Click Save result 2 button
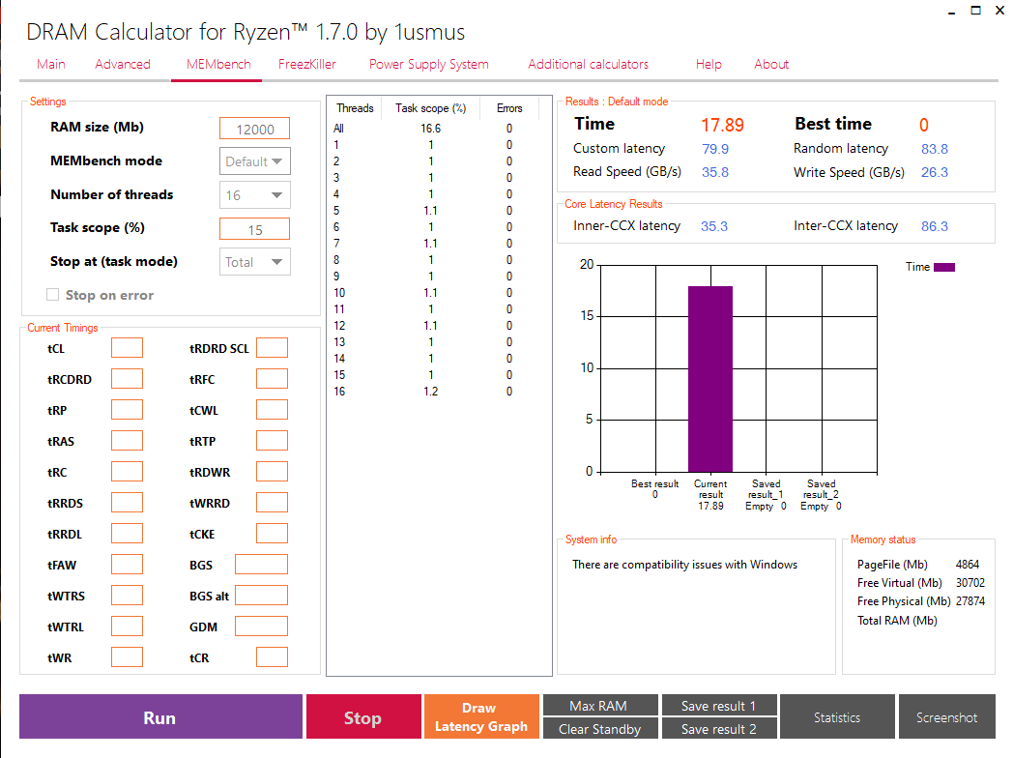 (719, 728)
